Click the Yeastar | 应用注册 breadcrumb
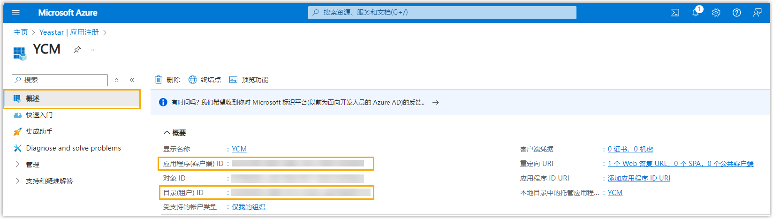Viewport: 773px width, 219px height. (x=69, y=32)
